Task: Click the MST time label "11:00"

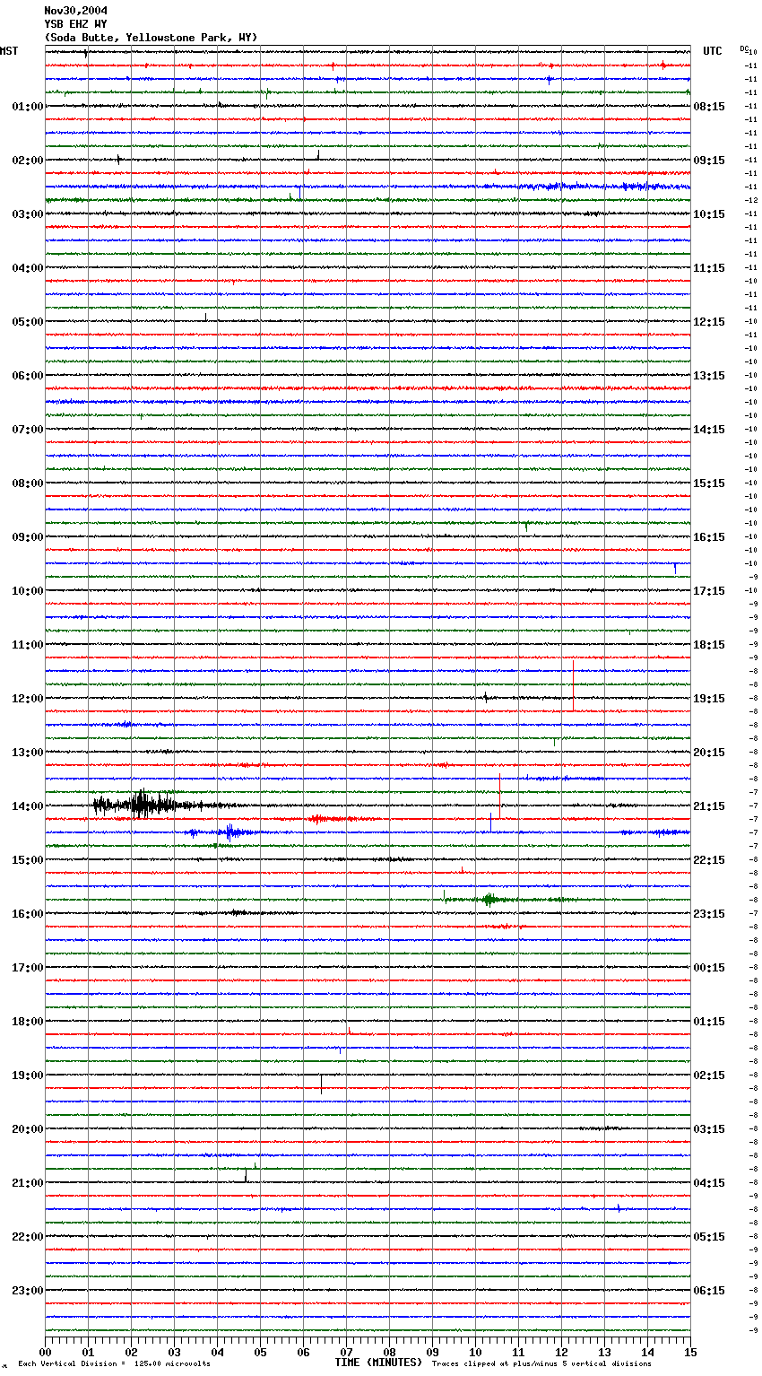Action: tap(28, 645)
